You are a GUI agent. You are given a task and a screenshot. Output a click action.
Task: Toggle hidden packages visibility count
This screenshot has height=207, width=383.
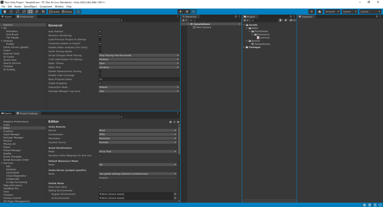(292, 20)
